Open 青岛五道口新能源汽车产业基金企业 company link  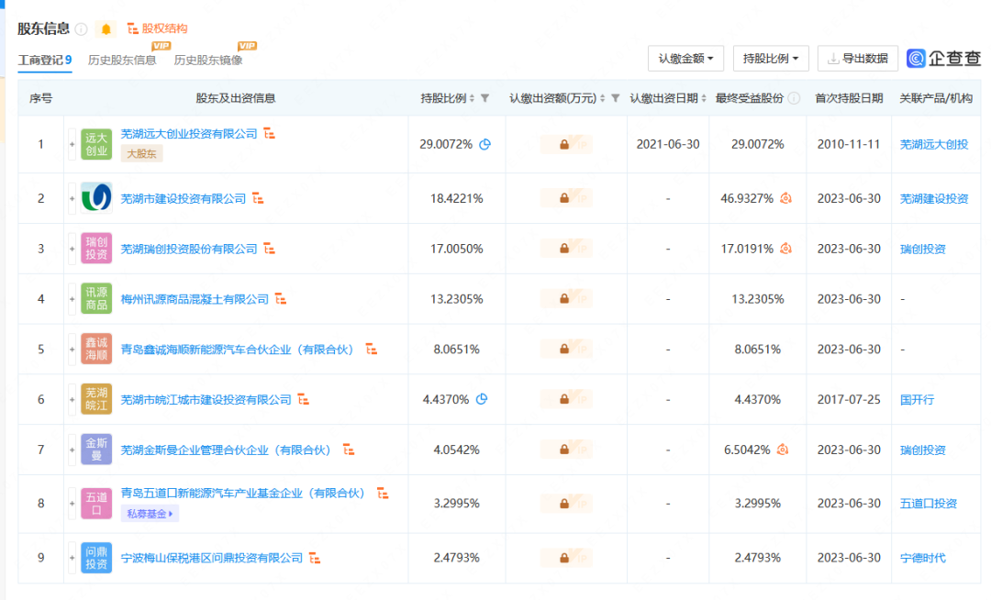[243, 494]
